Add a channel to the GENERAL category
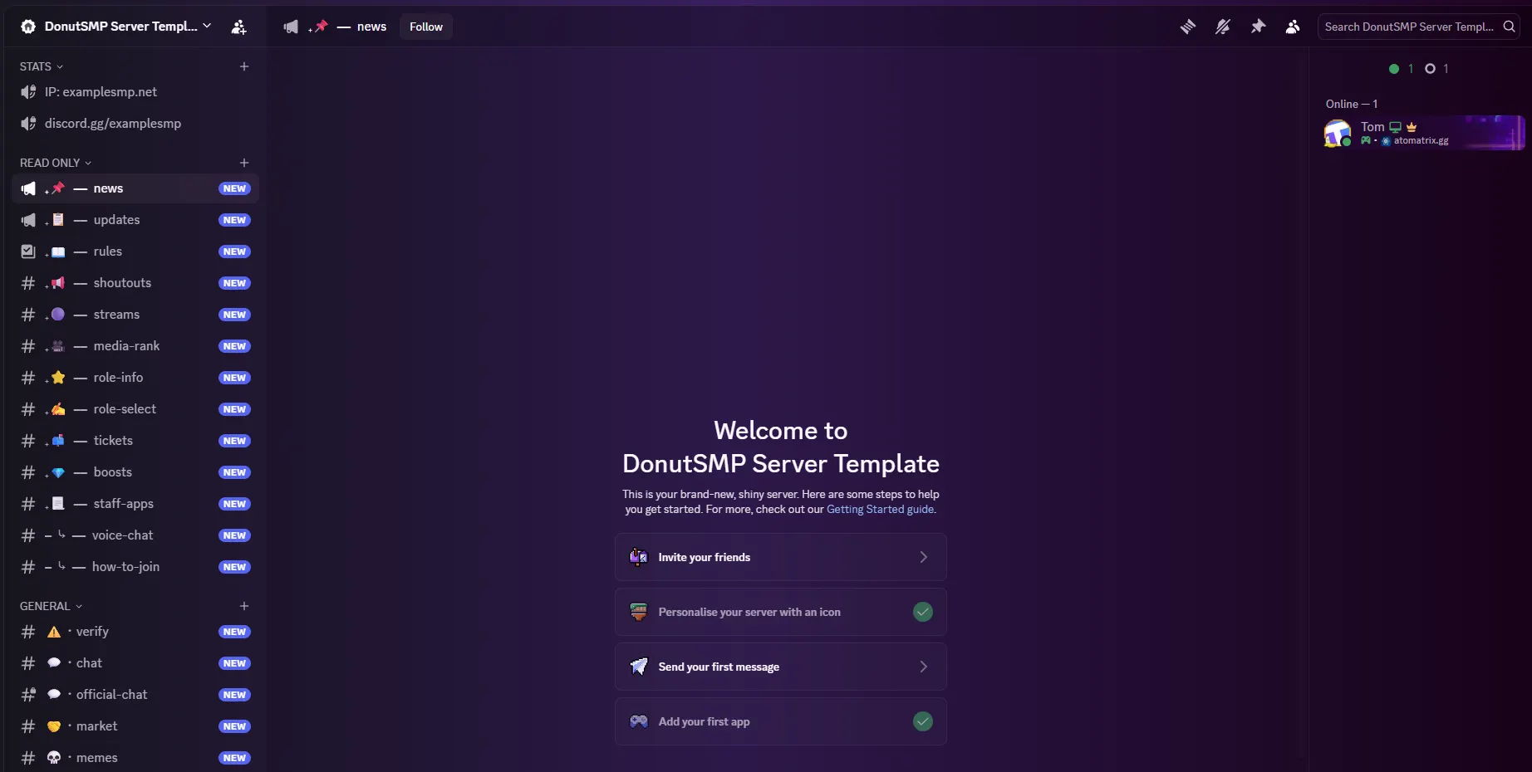 (x=244, y=606)
